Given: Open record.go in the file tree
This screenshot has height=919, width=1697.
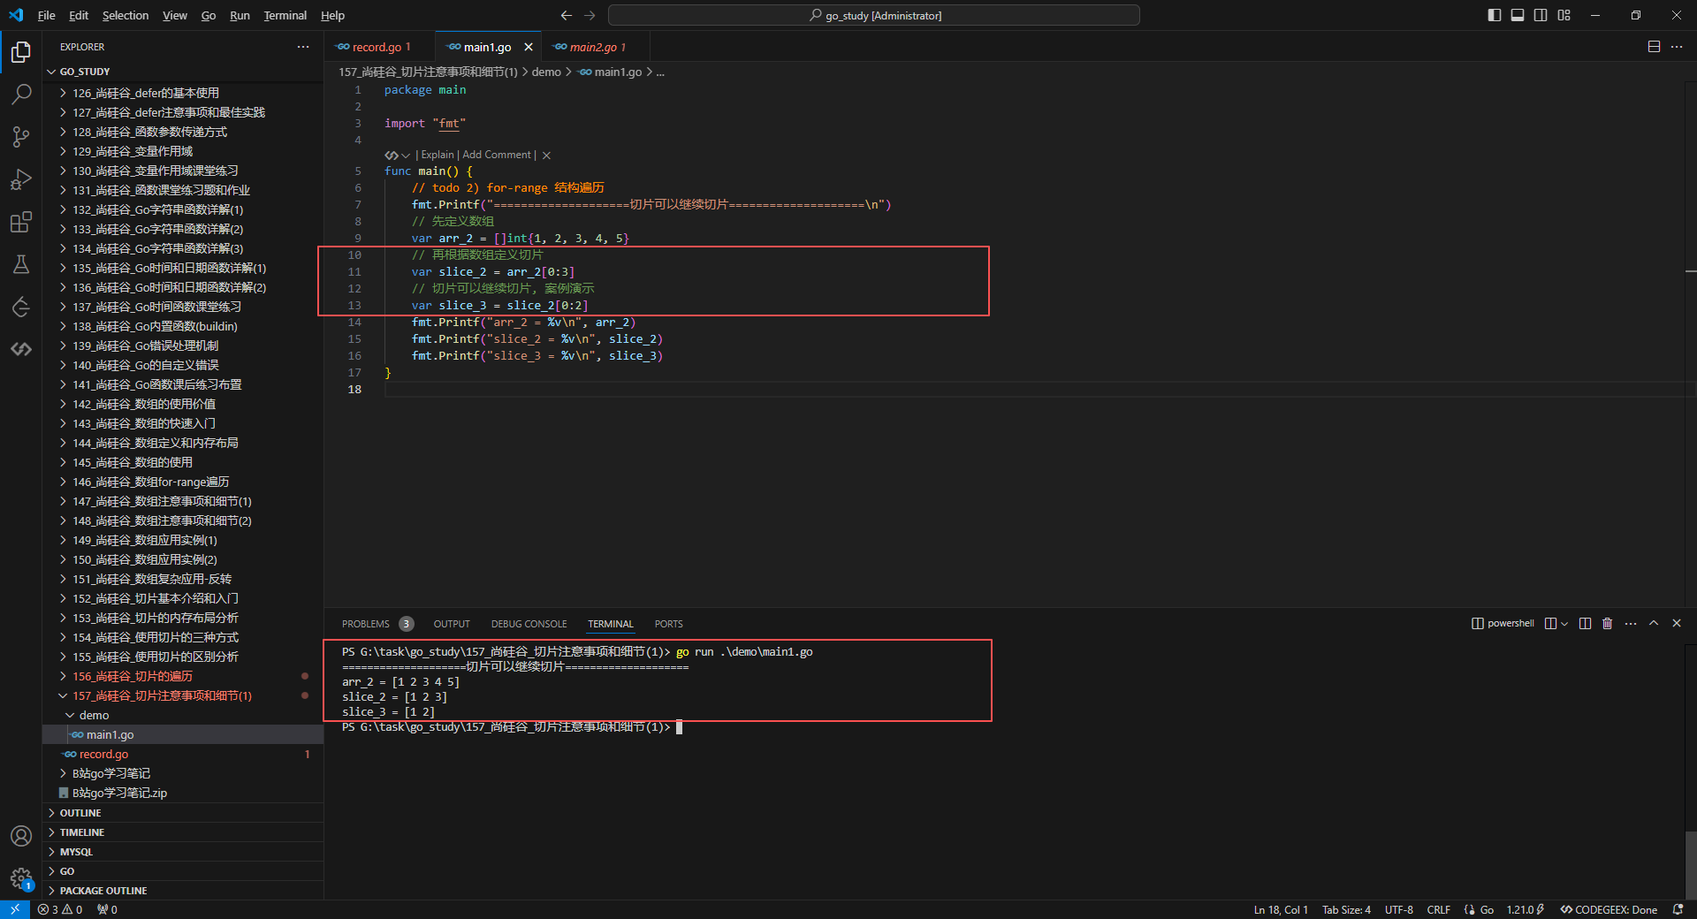Looking at the screenshot, I should pyautogui.click(x=183, y=755).
